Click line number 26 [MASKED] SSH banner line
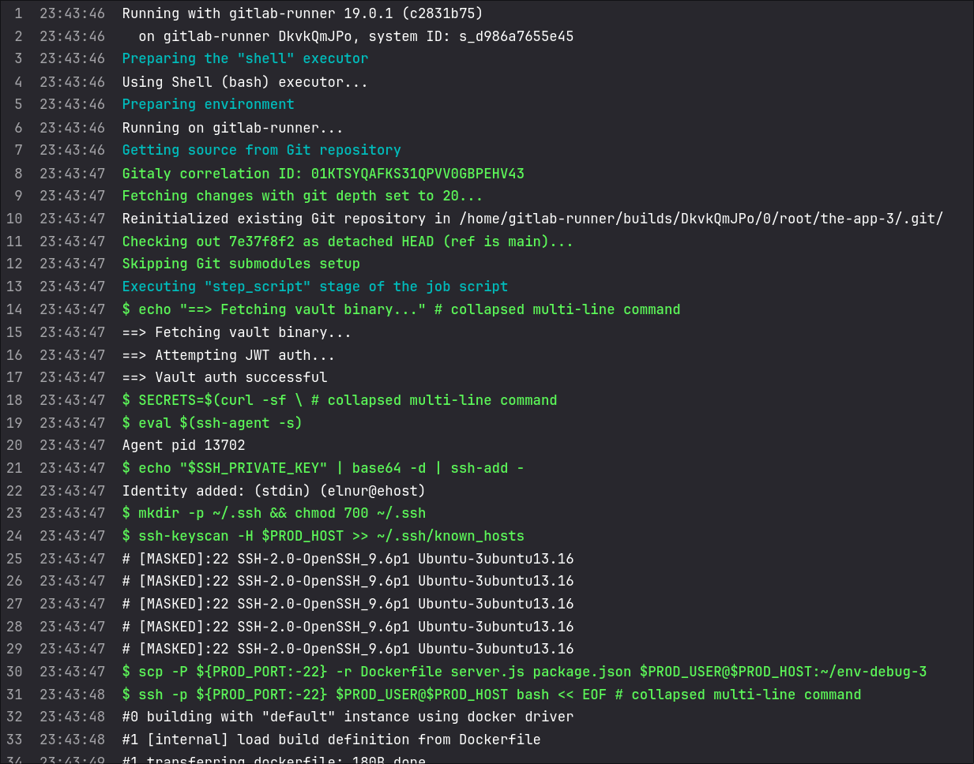The image size is (974, 764). click(x=348, y=581)
